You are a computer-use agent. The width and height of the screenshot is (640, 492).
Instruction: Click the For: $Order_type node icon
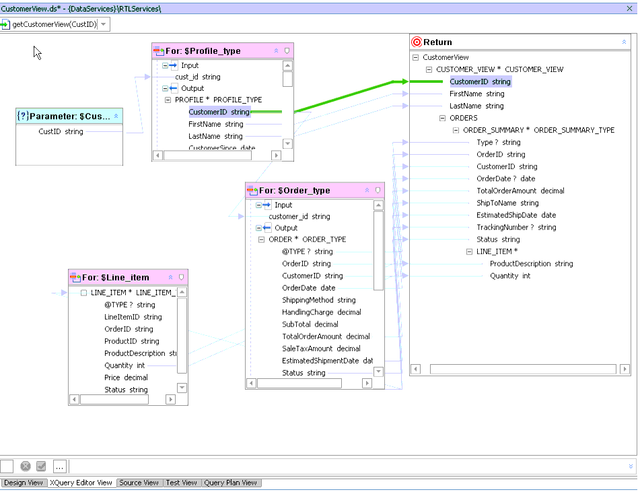point(252,190)
